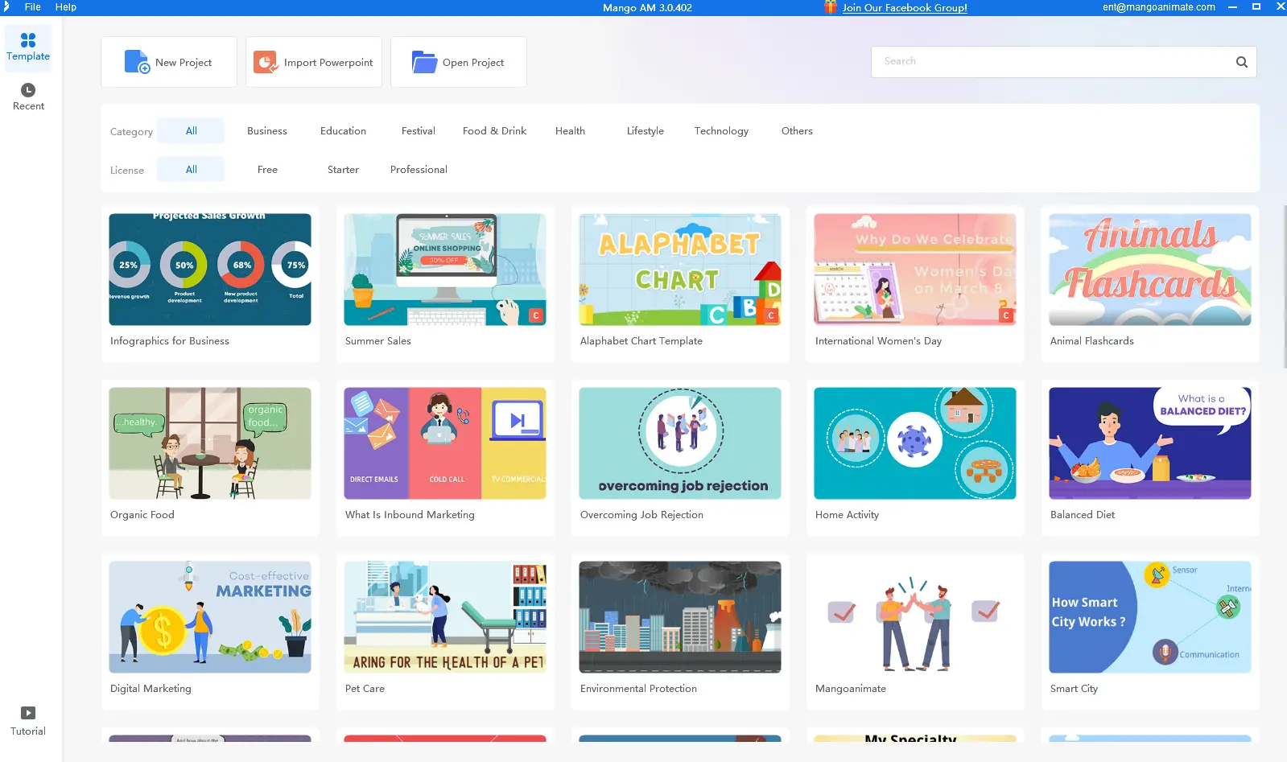The image size is (1287, 762).
Task: Click the Open Project folder icon
Action: pyautogui.click(x=423, y=62)
